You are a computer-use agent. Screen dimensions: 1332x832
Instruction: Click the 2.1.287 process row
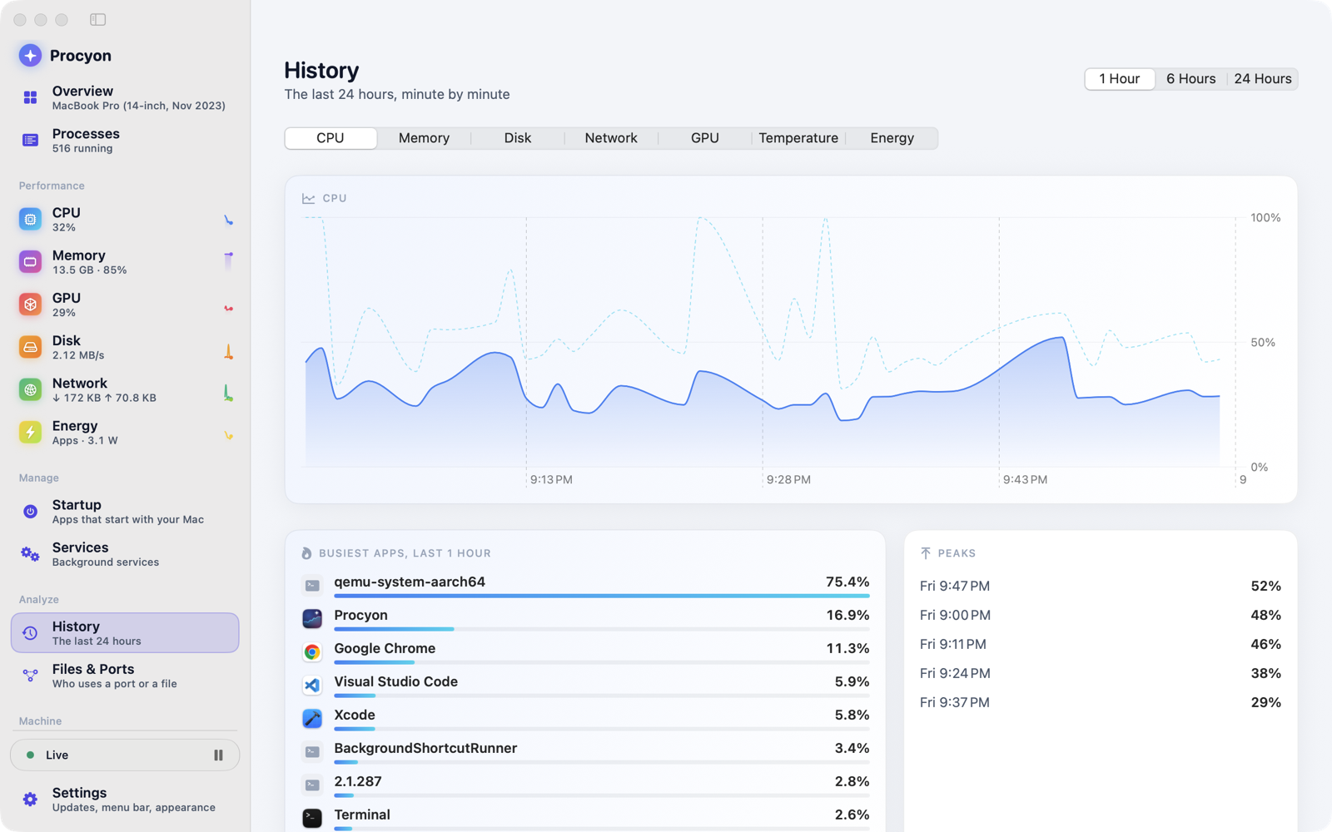pyautogui.click(x=585, y=785)
